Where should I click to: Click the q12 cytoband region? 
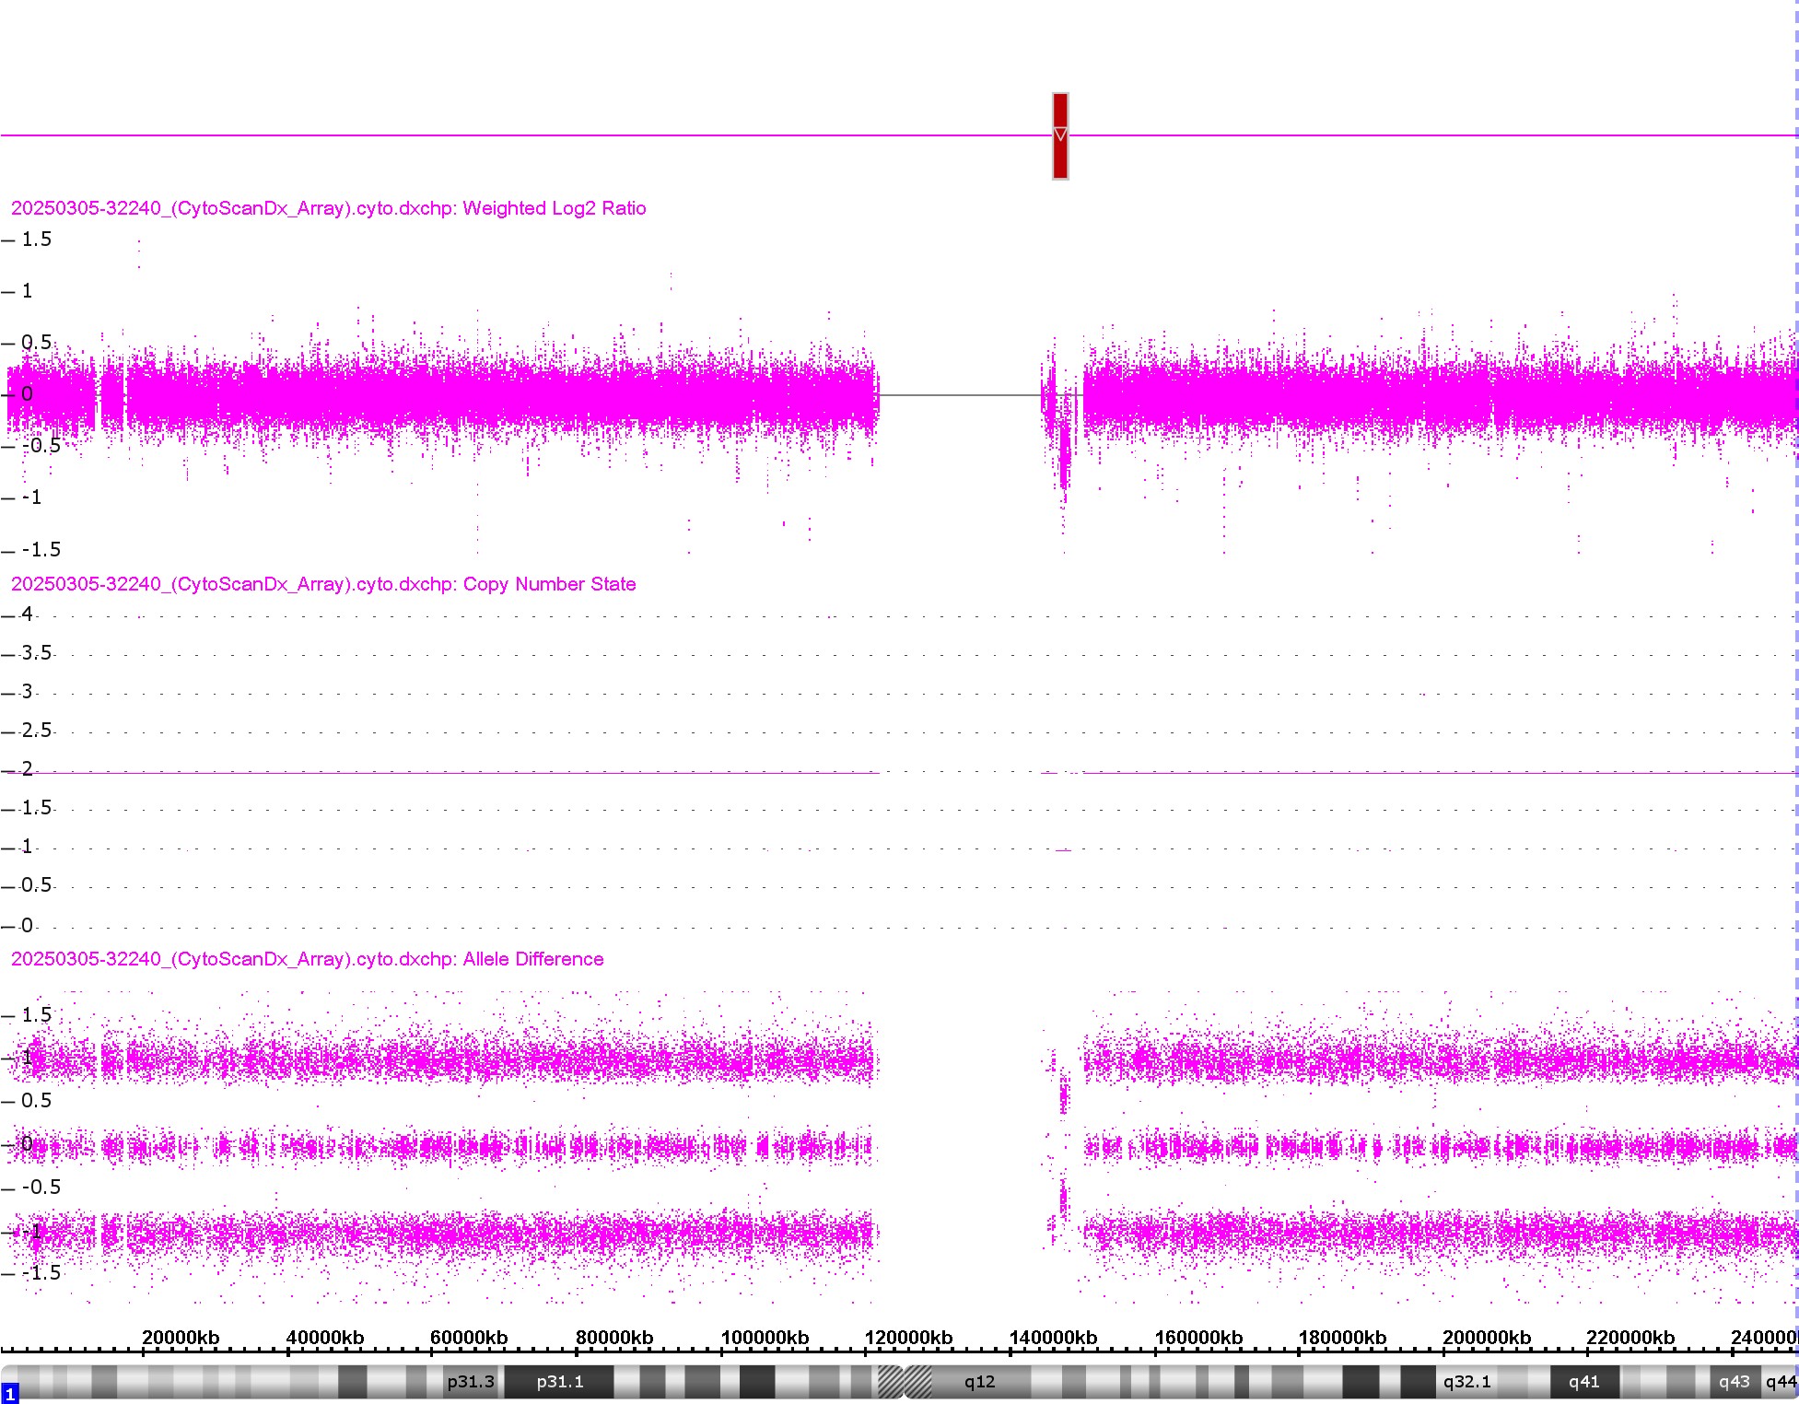click(x=979, y=1382)
